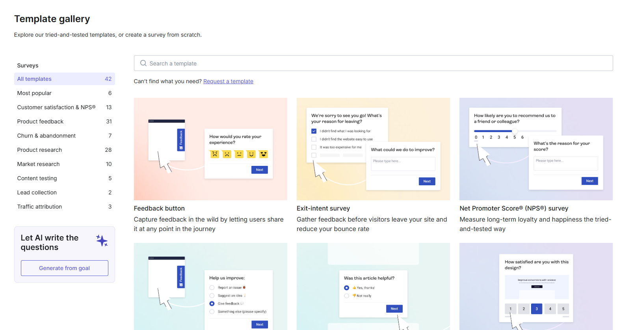Click 'Explore our tried-and-tested templates' subtitle
This screenshot has height=330, width=634.
click(x=108, y=35)
